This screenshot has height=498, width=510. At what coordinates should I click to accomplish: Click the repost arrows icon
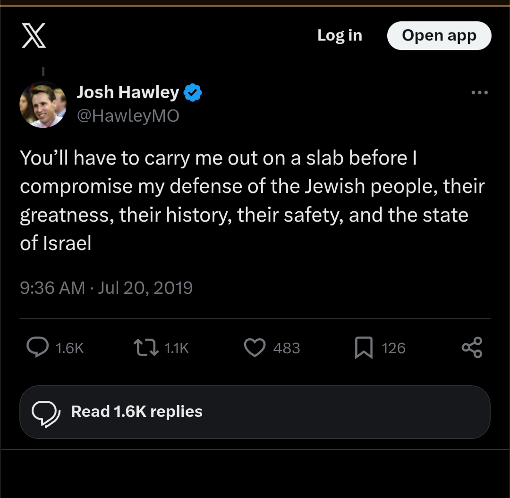pos(146,348)
